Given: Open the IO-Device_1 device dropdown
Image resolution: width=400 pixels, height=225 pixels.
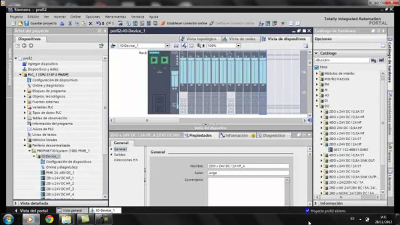Looking at the screenshot, I should [167, 46].
